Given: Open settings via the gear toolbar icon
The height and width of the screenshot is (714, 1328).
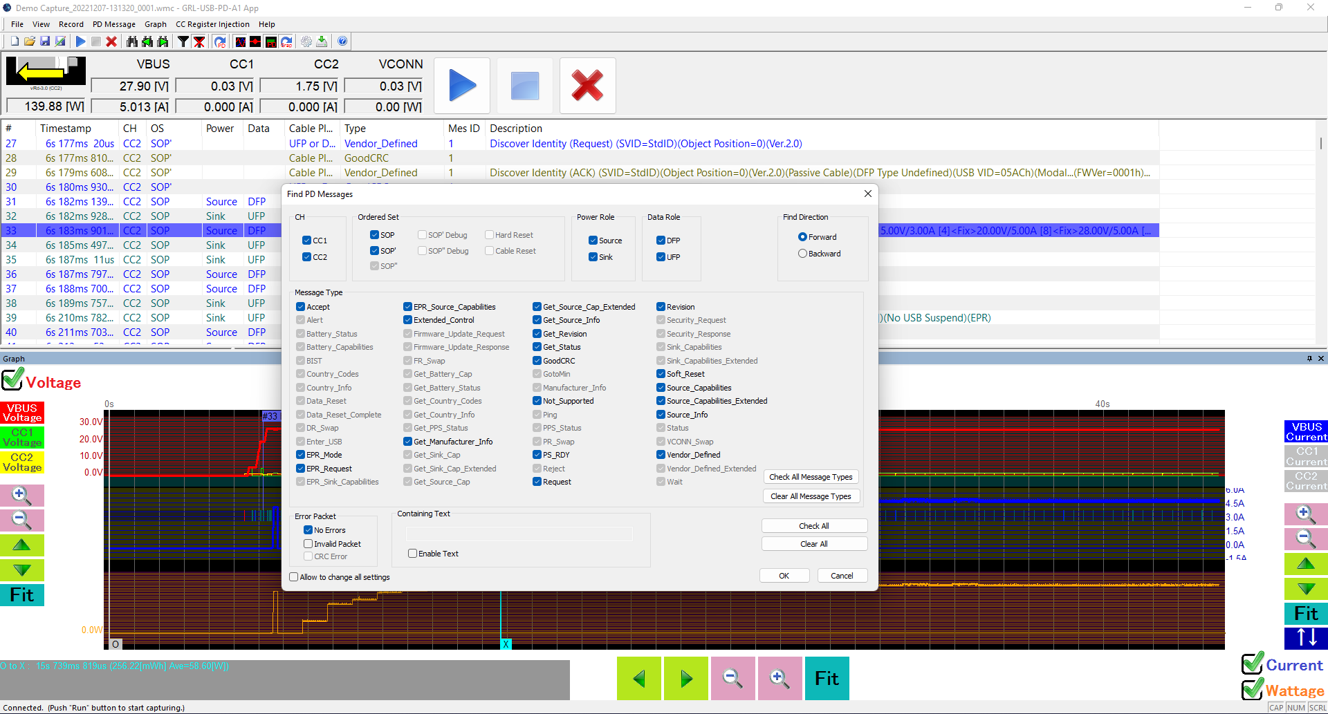Looking at the screenshot, I should 306,41.
